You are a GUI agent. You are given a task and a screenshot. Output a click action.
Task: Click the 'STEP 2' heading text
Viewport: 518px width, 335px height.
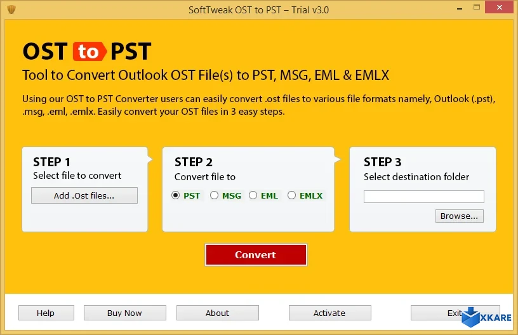pos(194,162)
